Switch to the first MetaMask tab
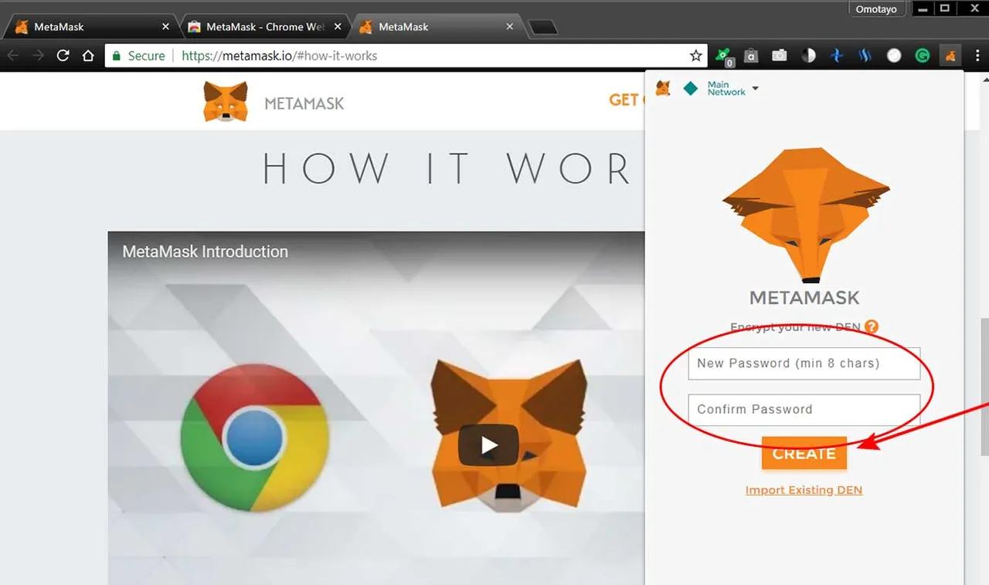989x585 pixels. click(x=91, y=26)
